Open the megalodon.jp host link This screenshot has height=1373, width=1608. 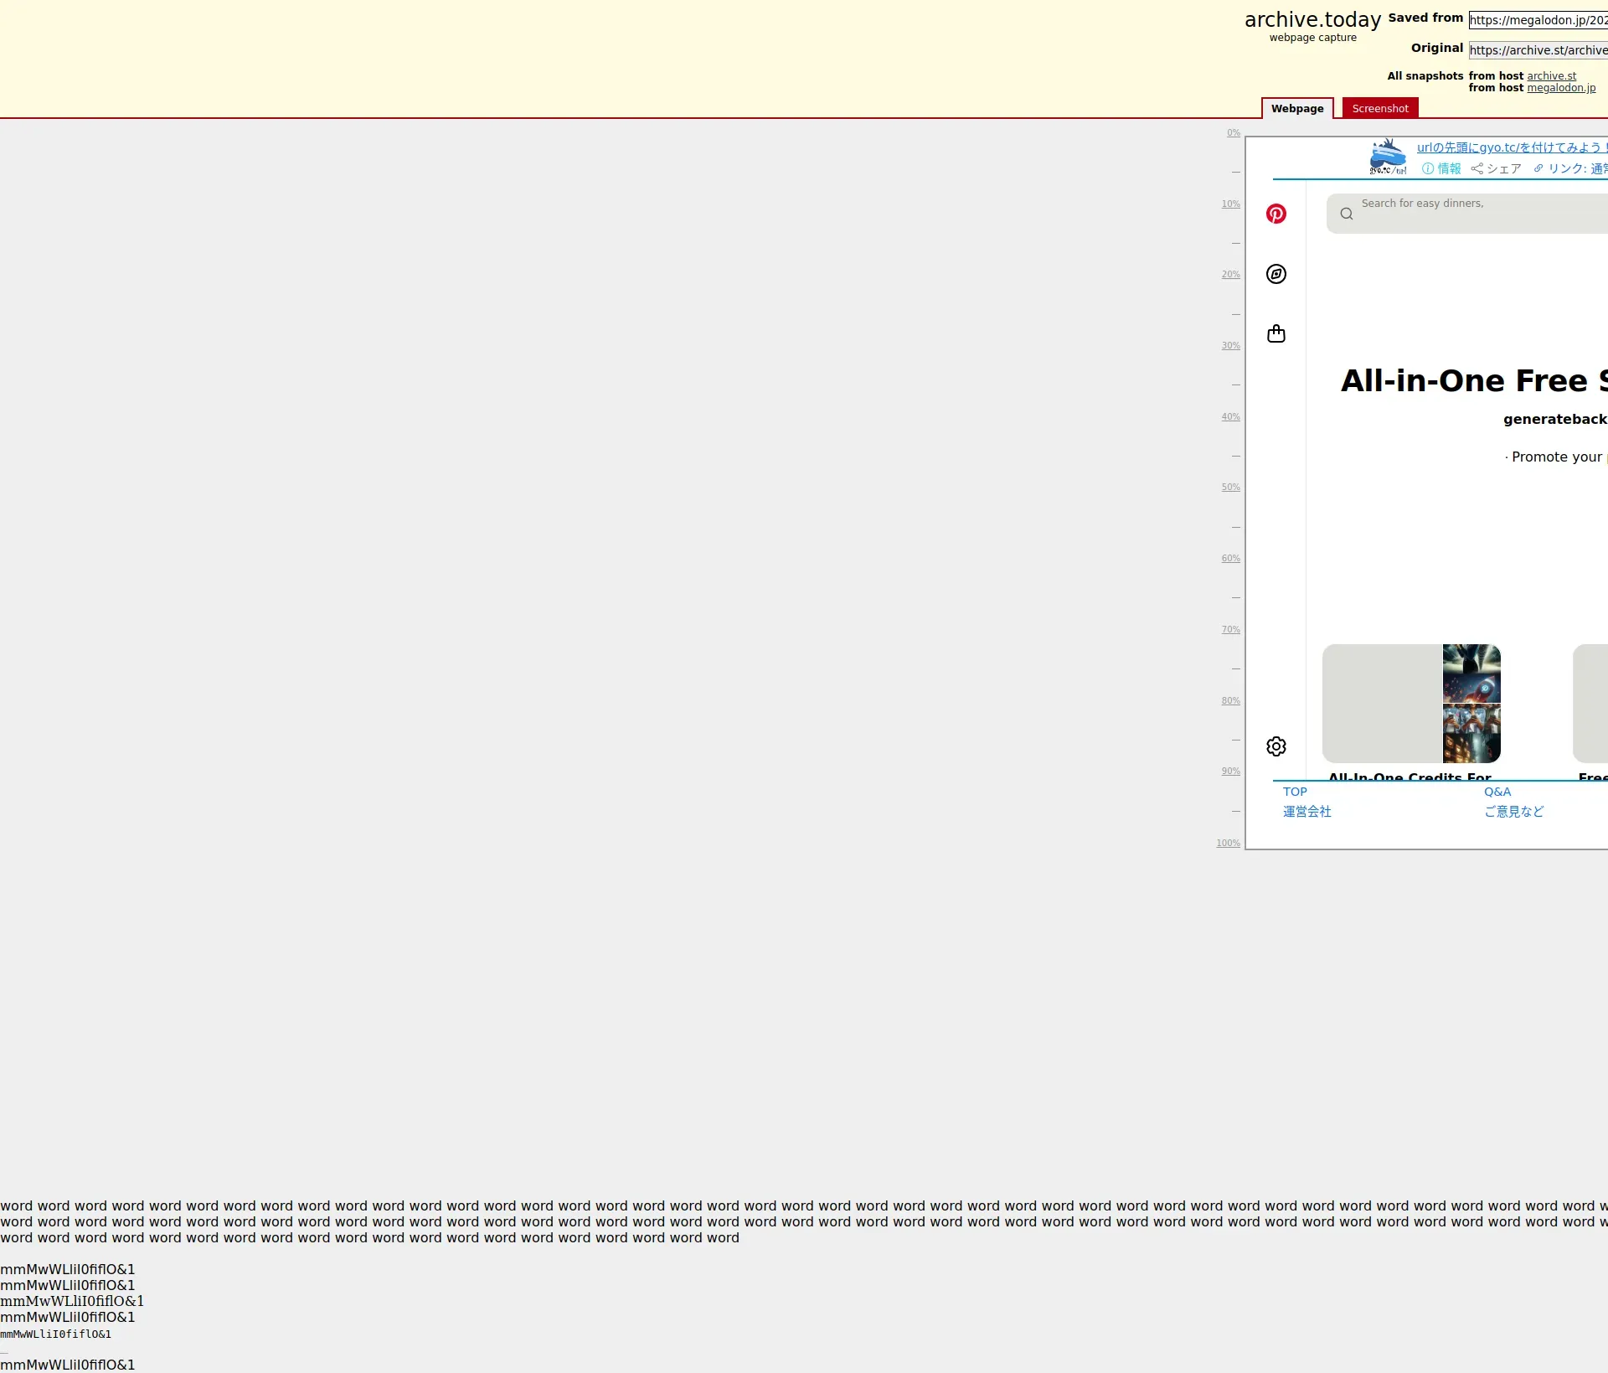tap(1560, 88)
